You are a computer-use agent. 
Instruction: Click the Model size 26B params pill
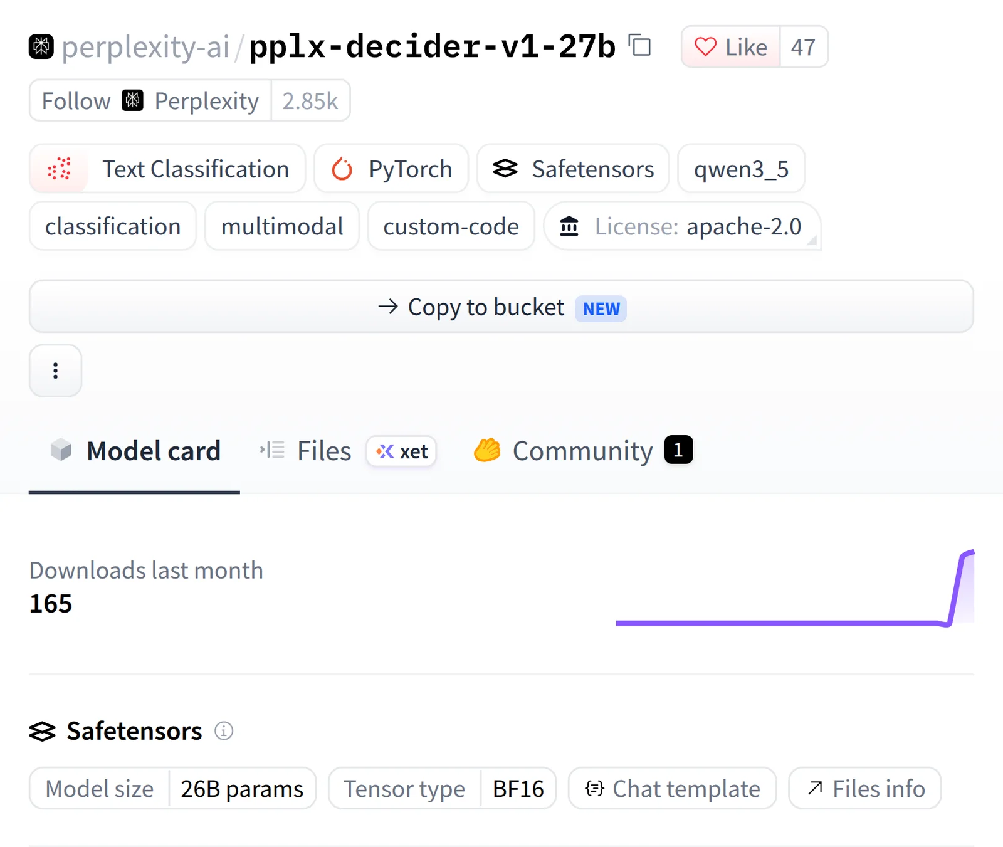[x=172, y=788]
